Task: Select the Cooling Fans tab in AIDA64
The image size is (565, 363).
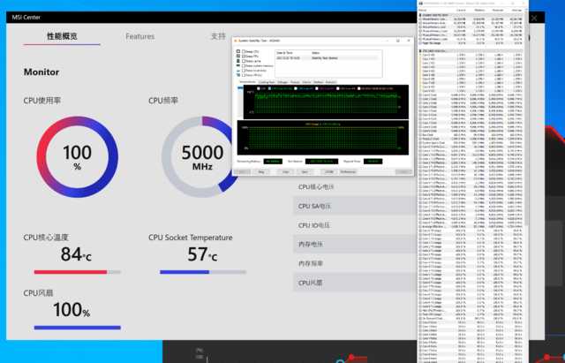Action: click(267, 82)
